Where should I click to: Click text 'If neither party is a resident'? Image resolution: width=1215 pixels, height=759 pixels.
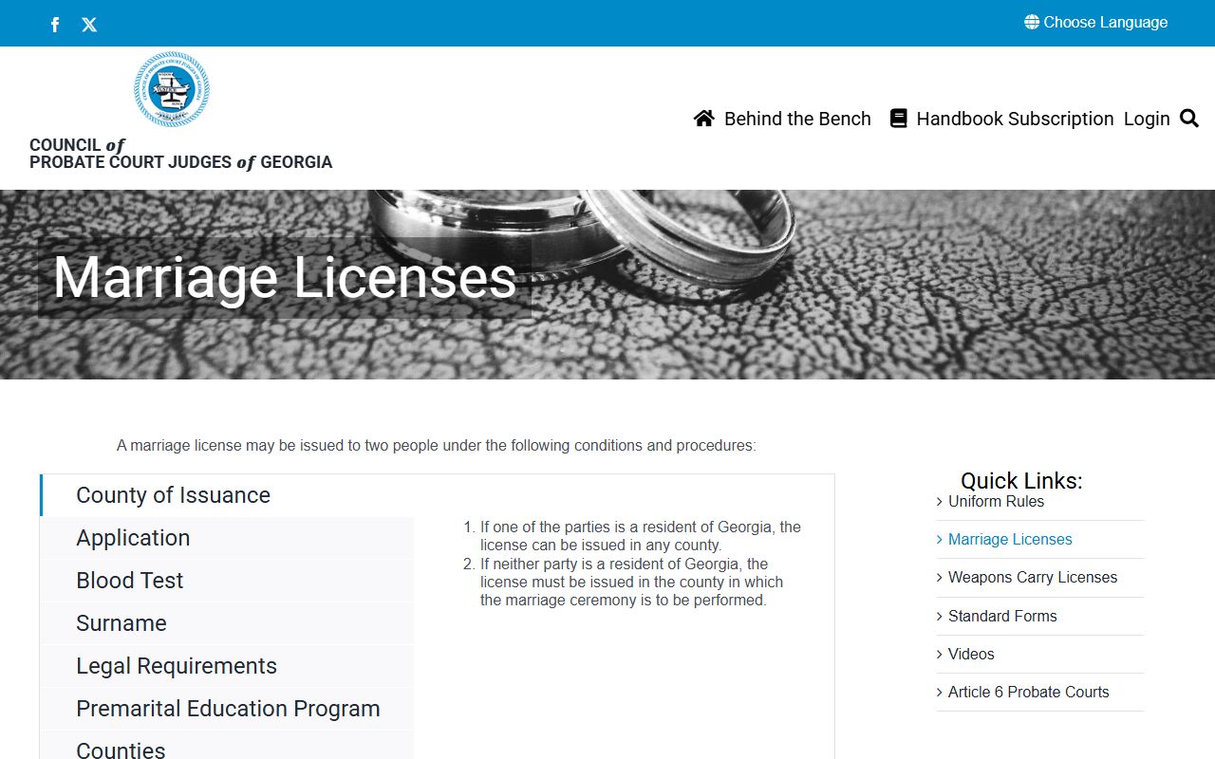tap(631, 582)
